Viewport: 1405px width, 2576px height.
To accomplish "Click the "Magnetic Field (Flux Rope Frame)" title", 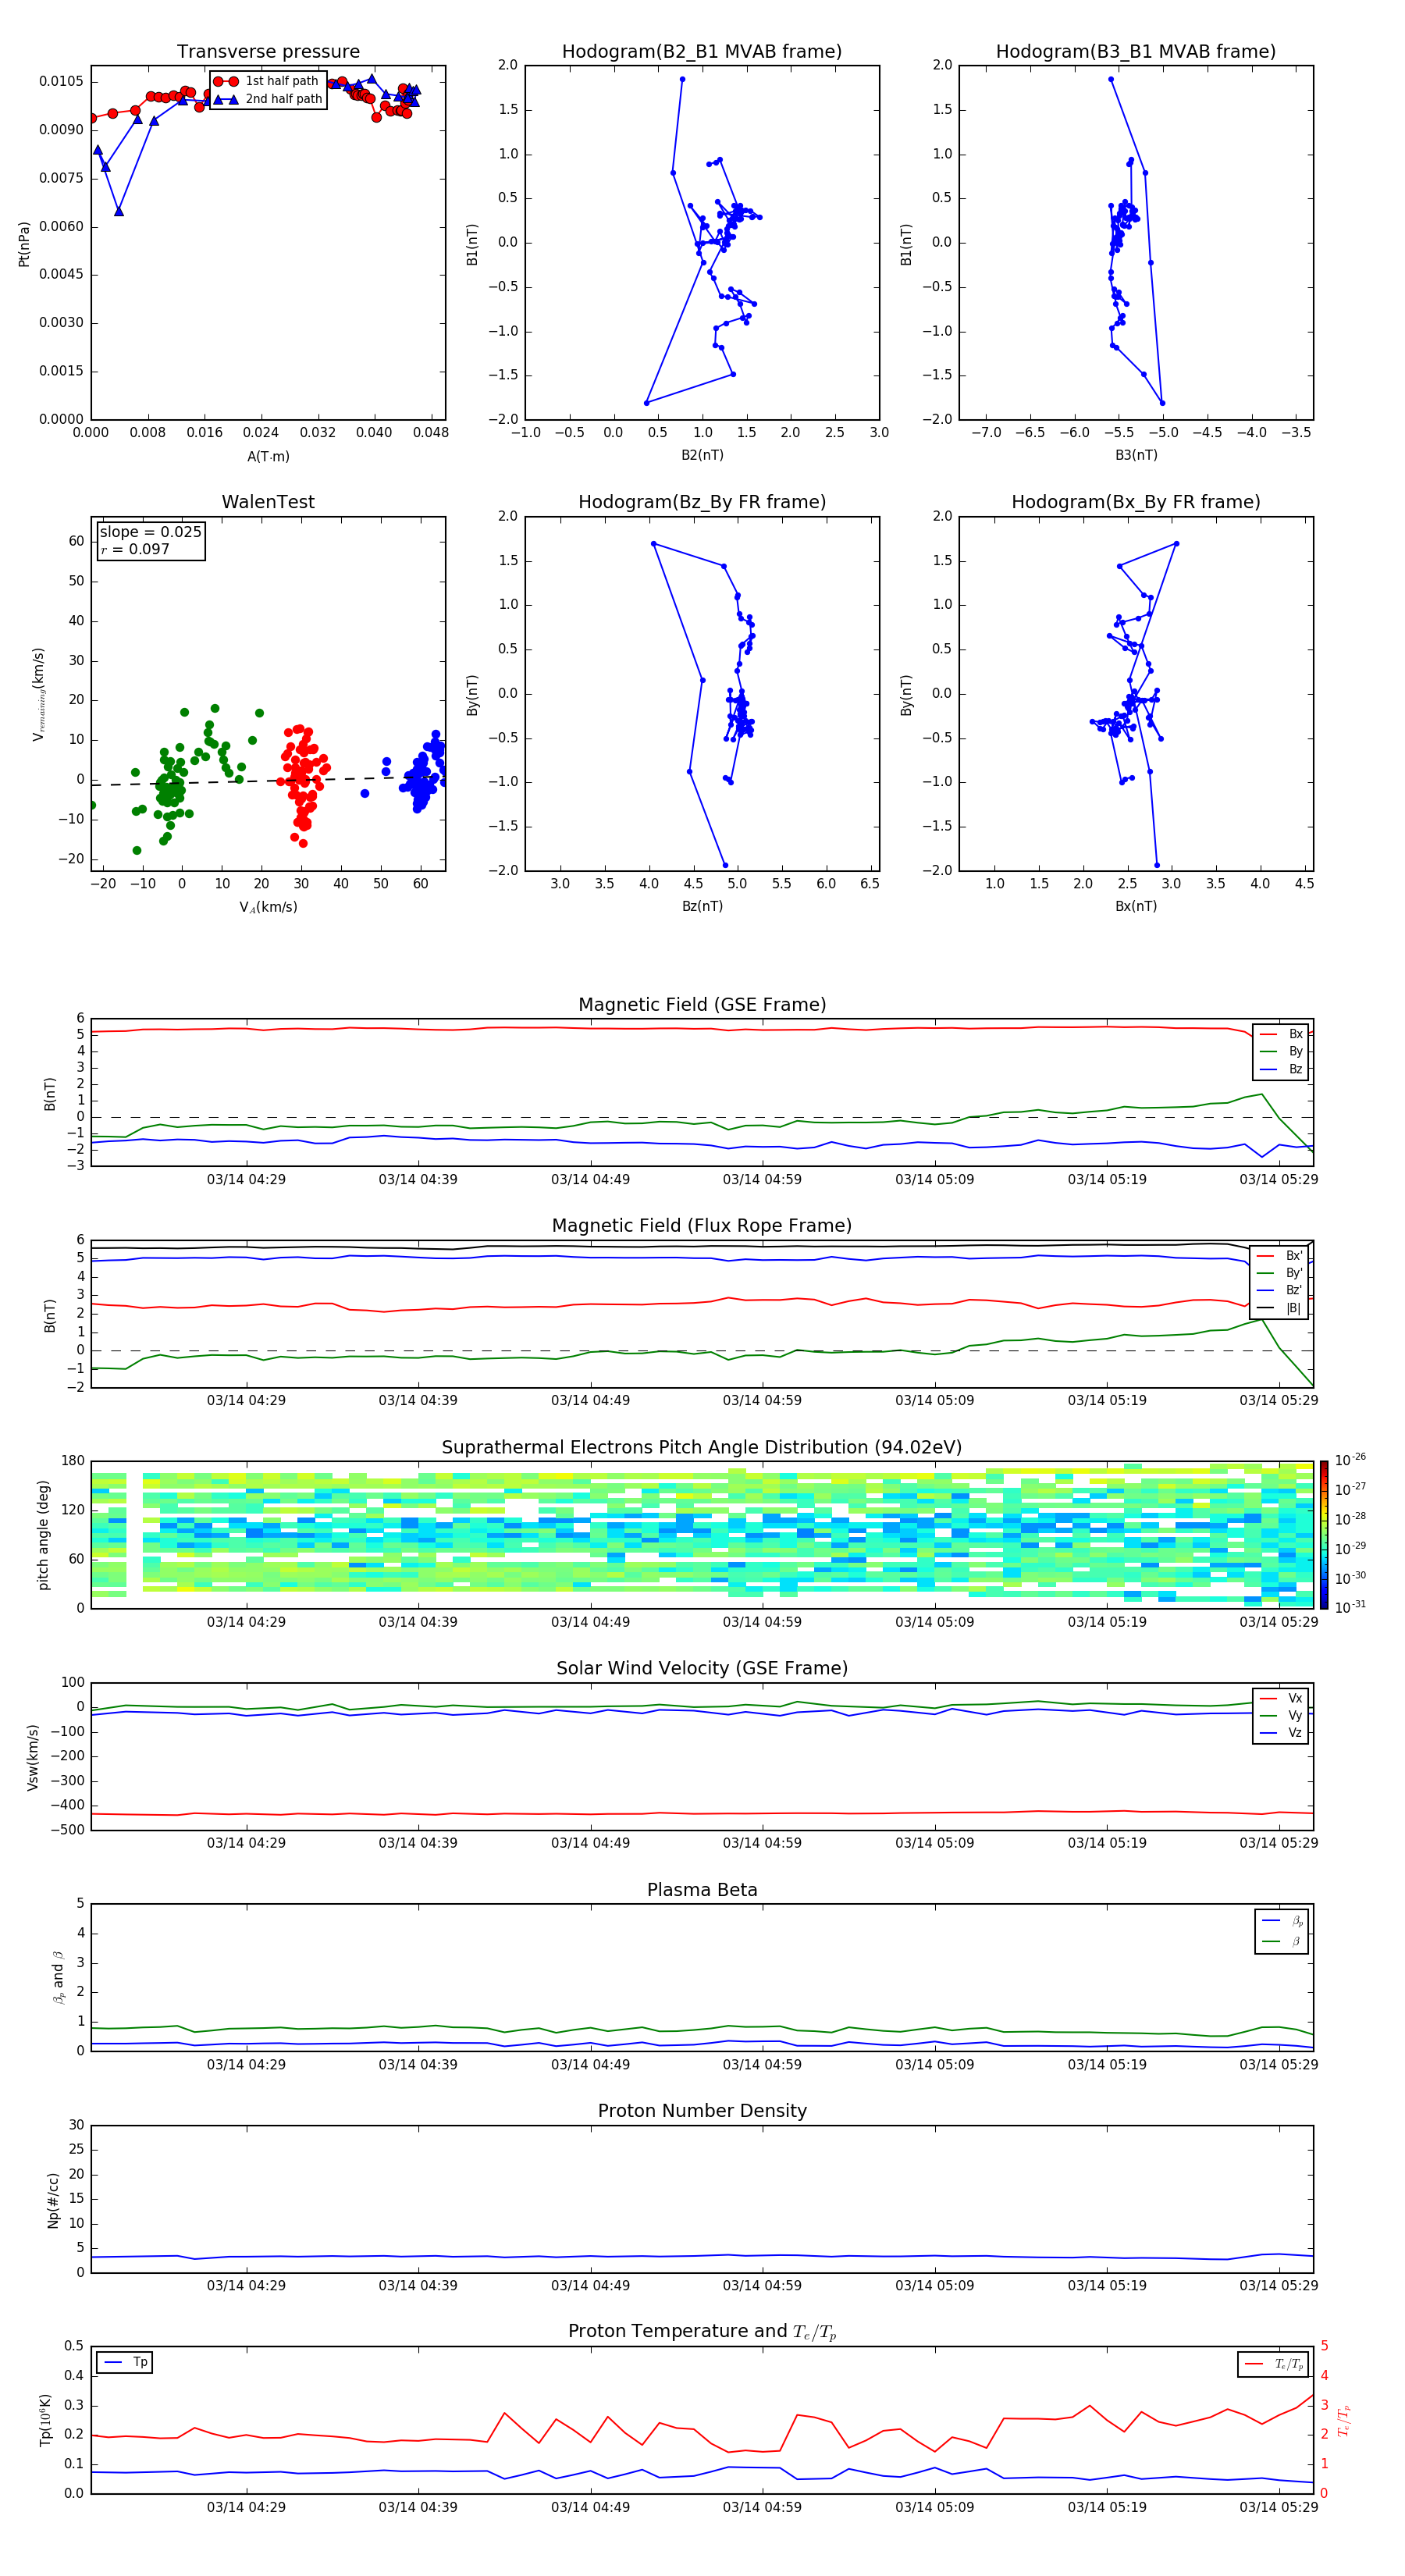I will pyautogui.click(x=702, y=1226).
